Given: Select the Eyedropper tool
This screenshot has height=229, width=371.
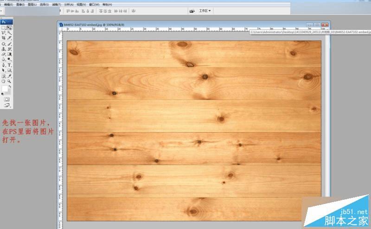Looking at the screenshot, I should (x=9, y=76).
